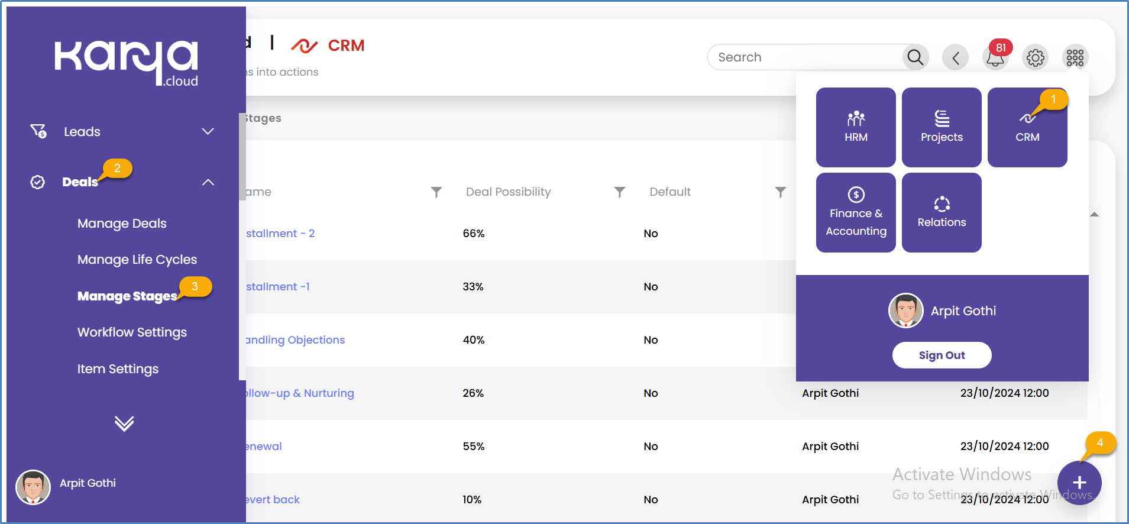The width and height of the screenshot is (1129, 524).
Task: Click the table scroll-up arrow
Action: [x=1094, y=214]
